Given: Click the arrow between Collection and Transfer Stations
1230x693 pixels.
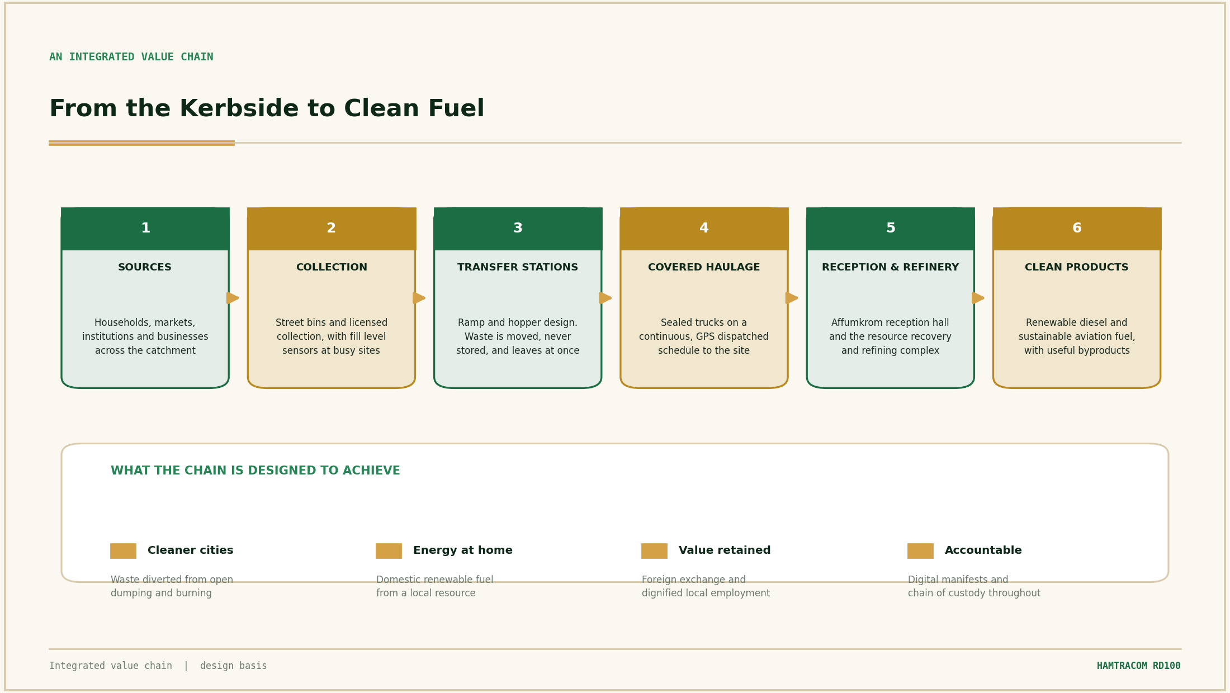Looking at the screenshot, I should point(419,298).
